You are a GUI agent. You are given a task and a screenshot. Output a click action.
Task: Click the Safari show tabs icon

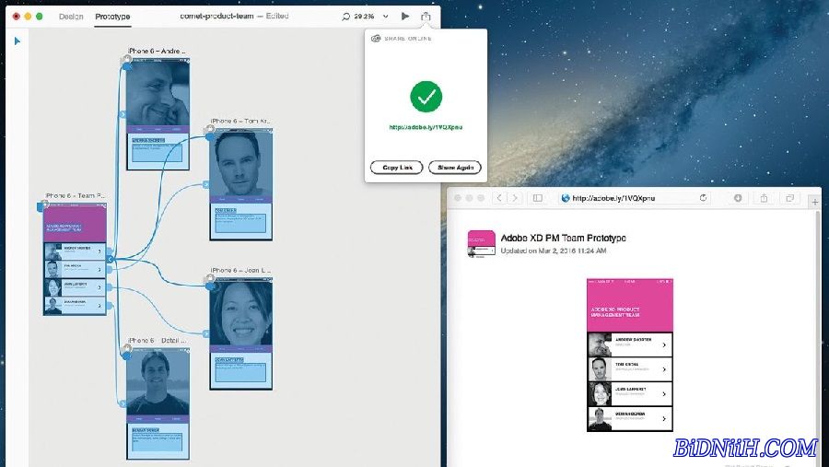pyautogui.click(x=790, y=198)
